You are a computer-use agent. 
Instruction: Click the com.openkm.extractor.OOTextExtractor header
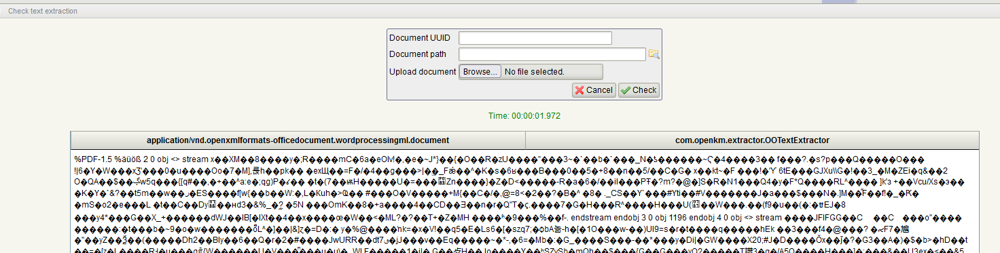752,140
